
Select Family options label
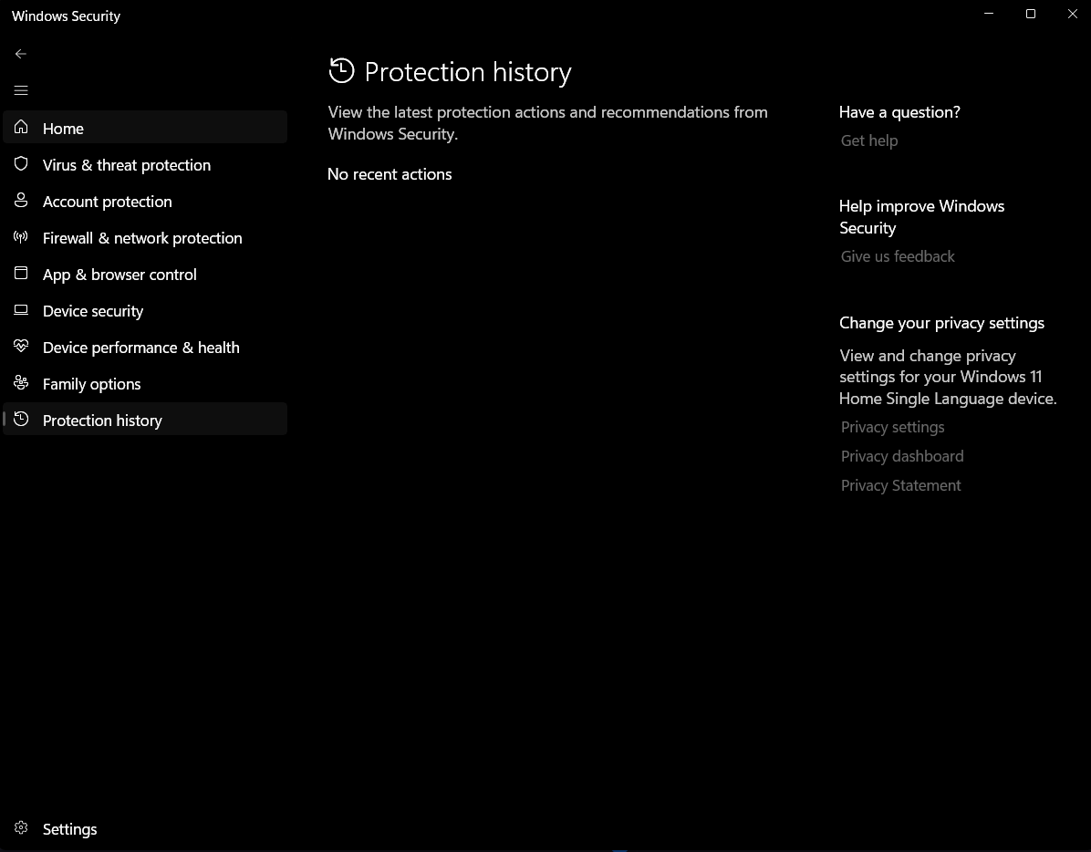point(92,384)
